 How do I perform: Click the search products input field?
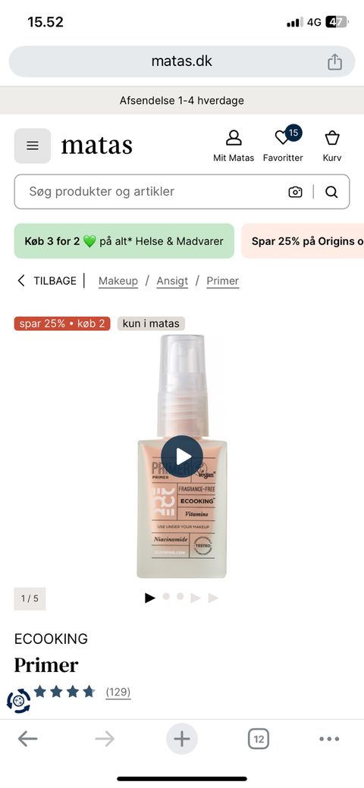click(x=151, y=191)
